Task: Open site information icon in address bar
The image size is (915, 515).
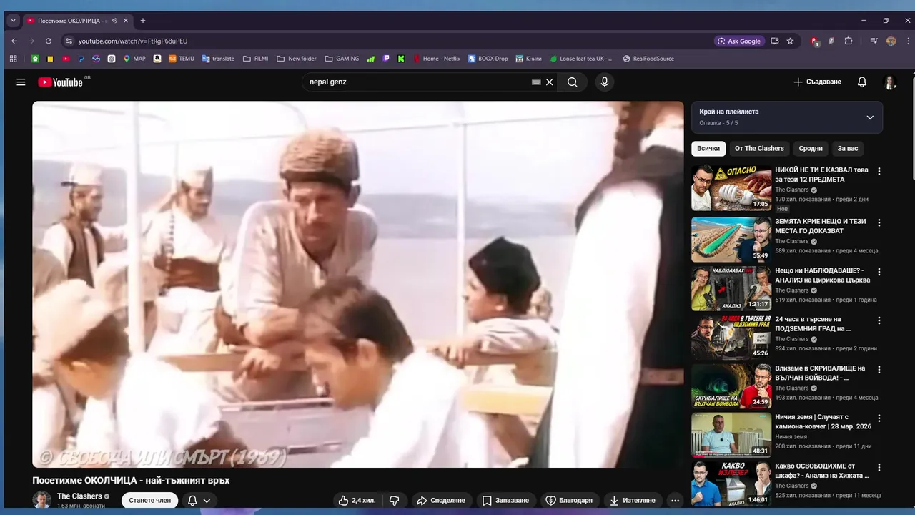Action: point(69,41)
